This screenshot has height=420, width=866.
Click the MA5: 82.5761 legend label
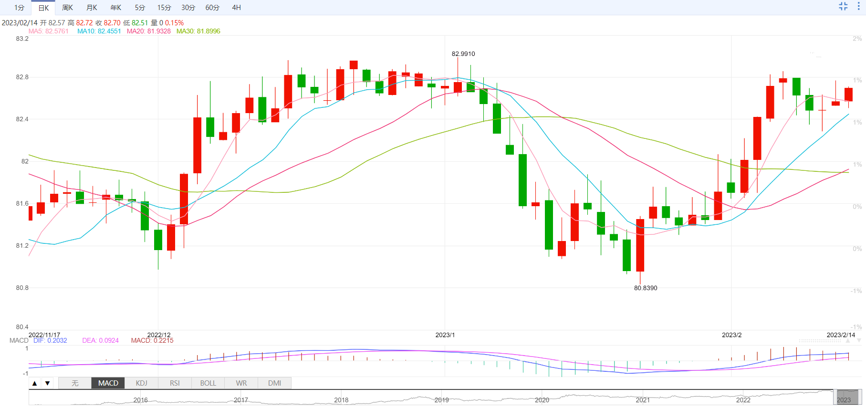[49, 31]
